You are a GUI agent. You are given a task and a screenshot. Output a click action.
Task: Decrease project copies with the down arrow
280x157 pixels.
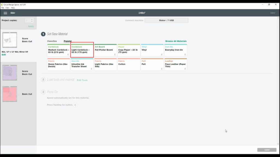point(32,21)
